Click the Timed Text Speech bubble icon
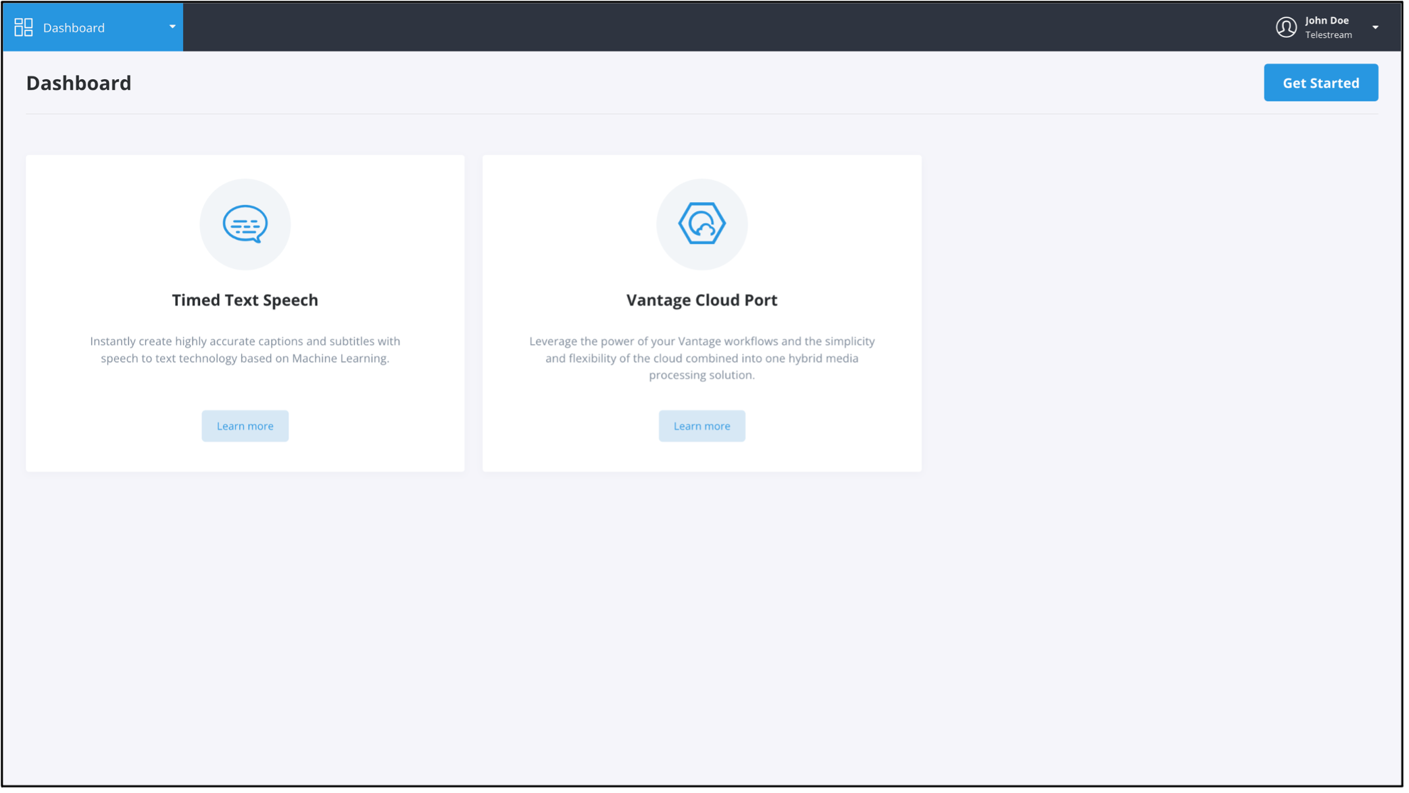The height and width of the screenshot is (793, 1409). [245, 224]
